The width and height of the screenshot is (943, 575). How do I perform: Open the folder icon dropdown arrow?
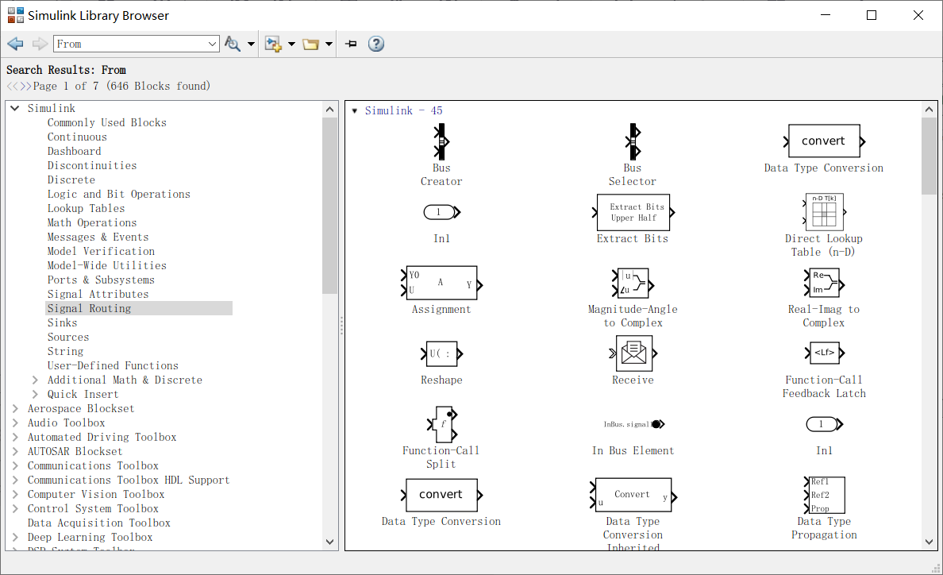click(329, 44)
